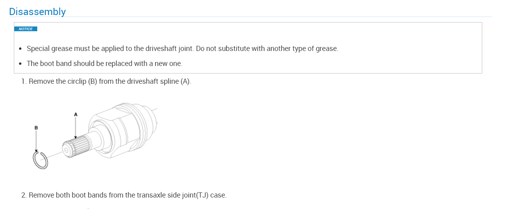Click the blue NOTICE badge
Screen dimensions: 529x209
(x=26, y=29)
